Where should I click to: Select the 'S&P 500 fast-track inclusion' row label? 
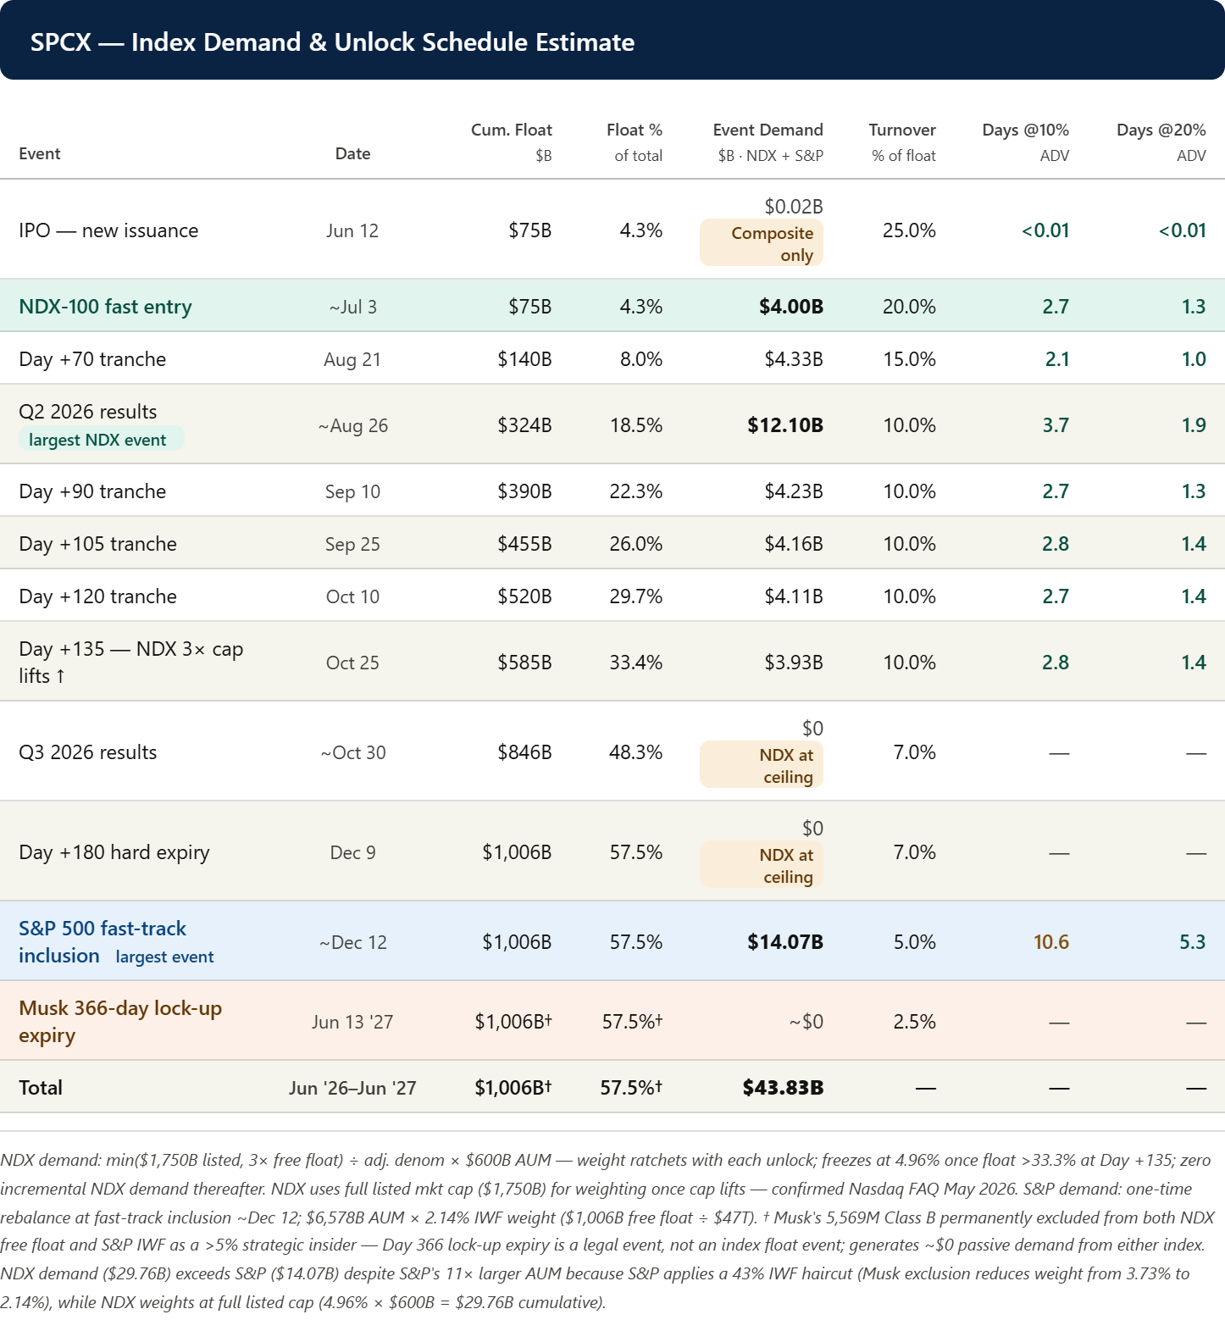click(x=103, y=942)
